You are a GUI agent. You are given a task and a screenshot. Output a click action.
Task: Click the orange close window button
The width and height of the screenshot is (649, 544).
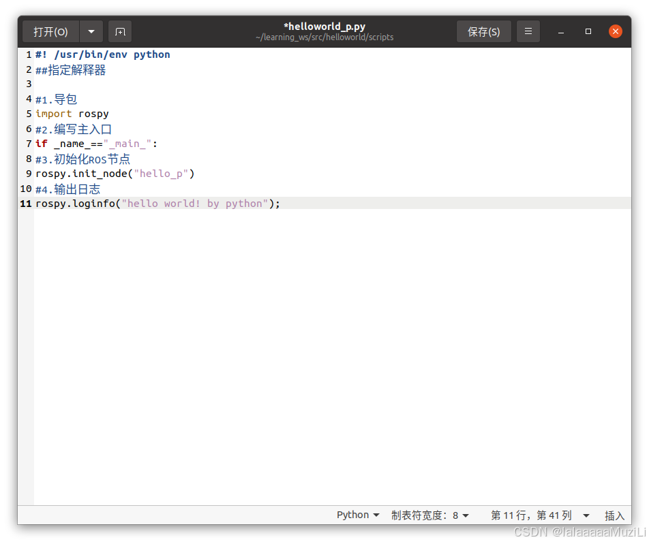(615, 31)
